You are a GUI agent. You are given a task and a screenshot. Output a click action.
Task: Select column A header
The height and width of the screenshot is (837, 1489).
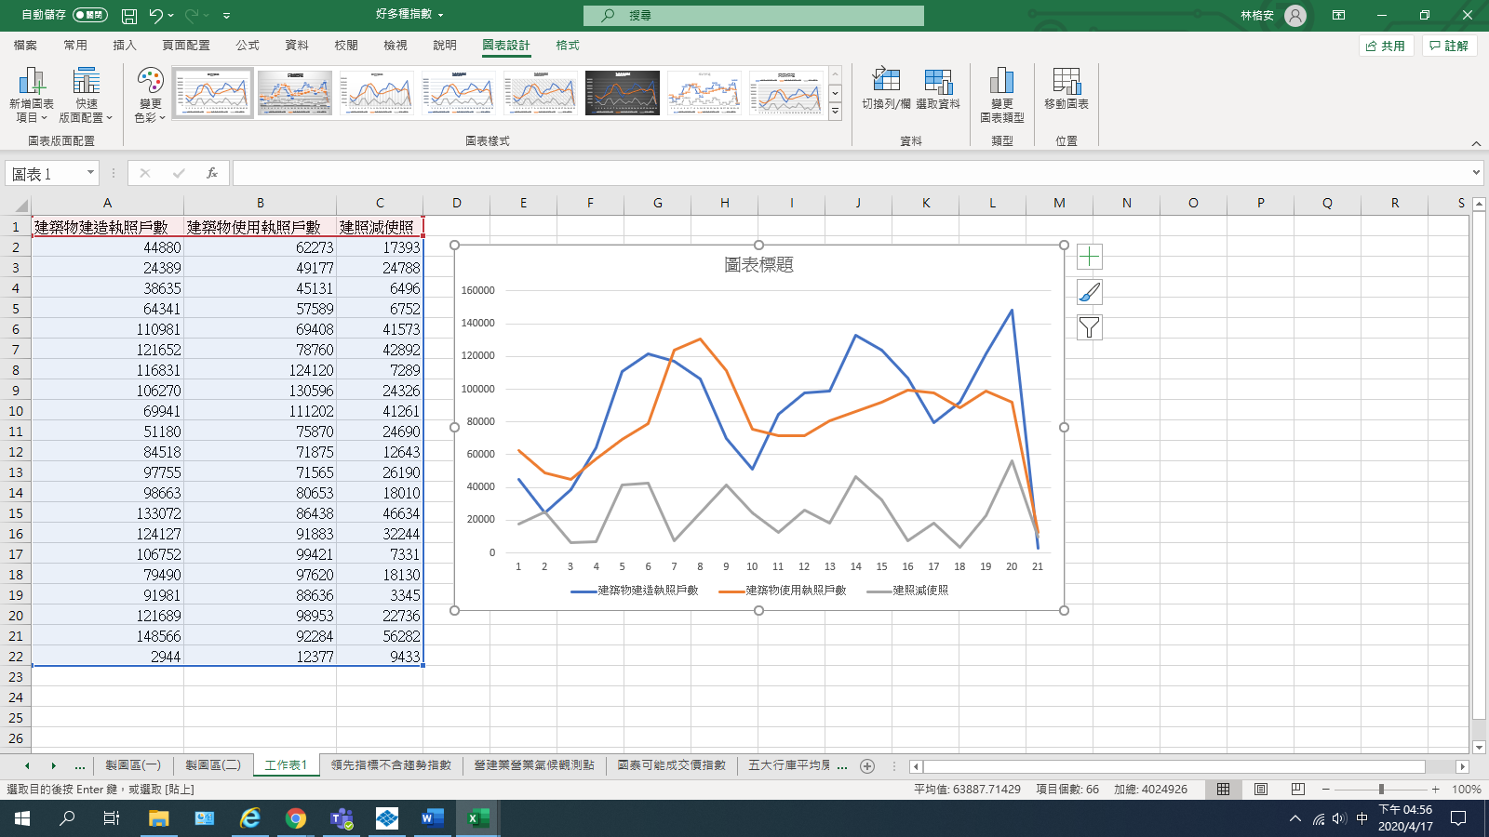(x=107, y=203)
